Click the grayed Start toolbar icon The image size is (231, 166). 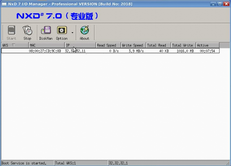11,33
